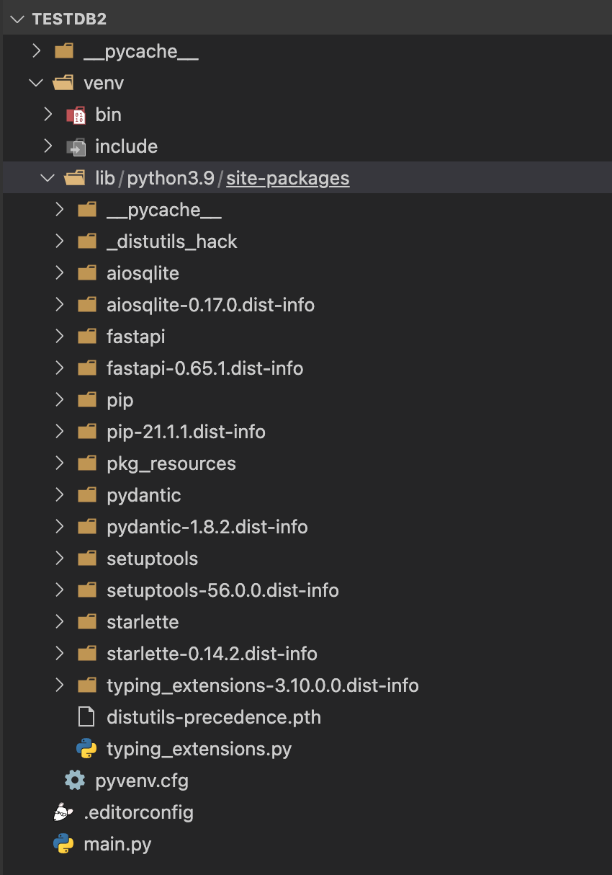Click the bin folder icon
612x875 pixels.
(x=76, y=114)
